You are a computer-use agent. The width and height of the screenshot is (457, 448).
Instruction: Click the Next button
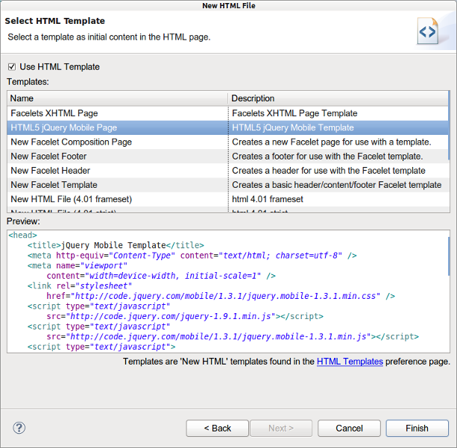(281, 428)
